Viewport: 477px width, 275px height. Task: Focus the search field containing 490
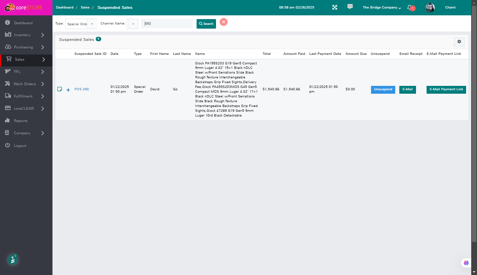[x=167, y=24]
